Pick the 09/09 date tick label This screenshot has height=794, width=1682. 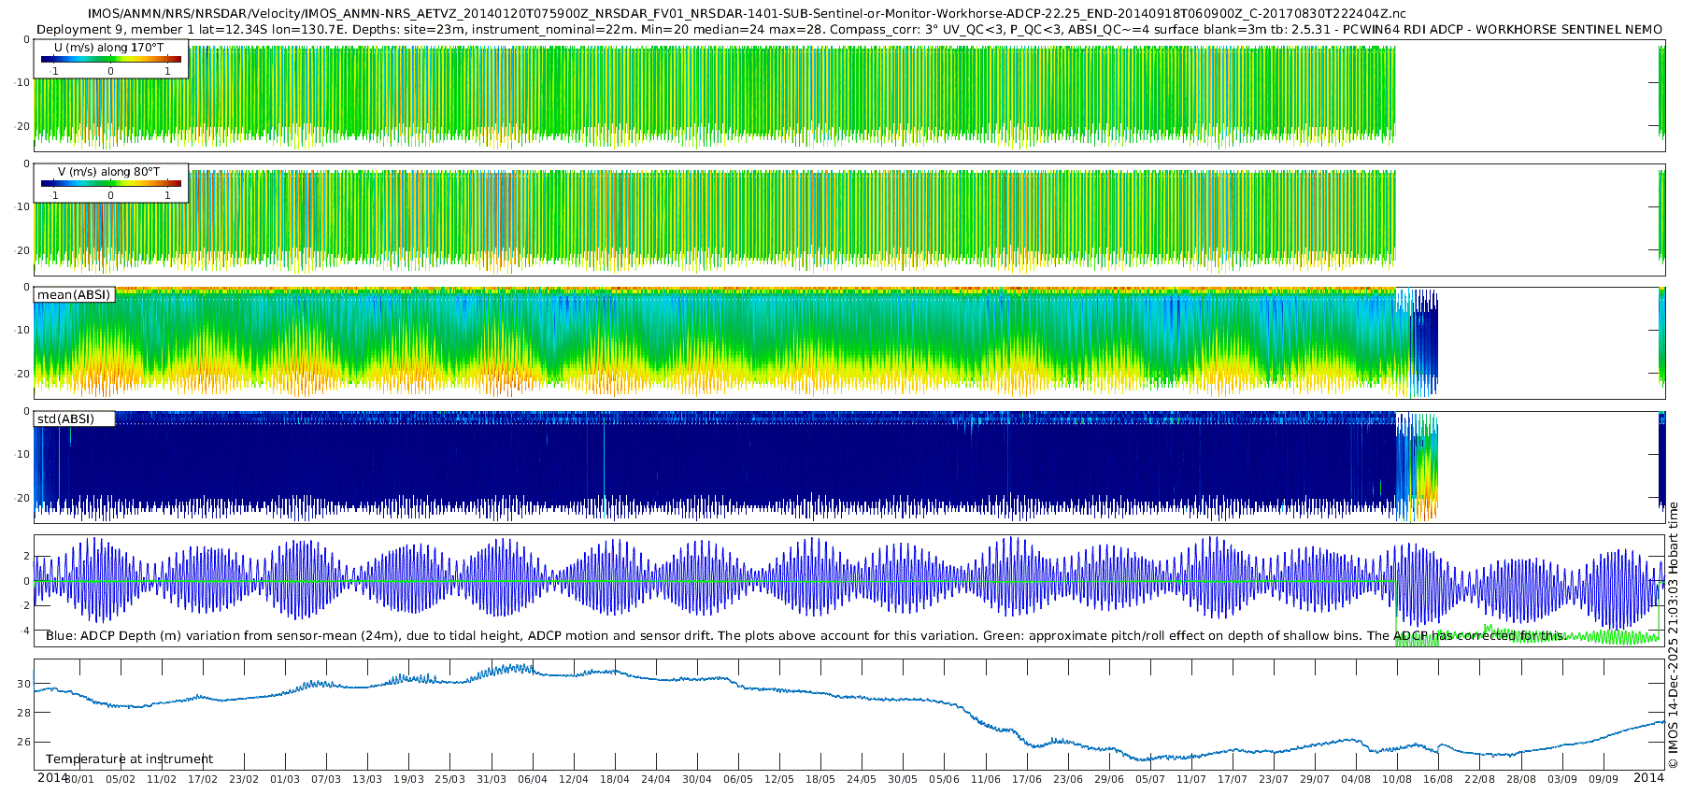point(1603,779)
